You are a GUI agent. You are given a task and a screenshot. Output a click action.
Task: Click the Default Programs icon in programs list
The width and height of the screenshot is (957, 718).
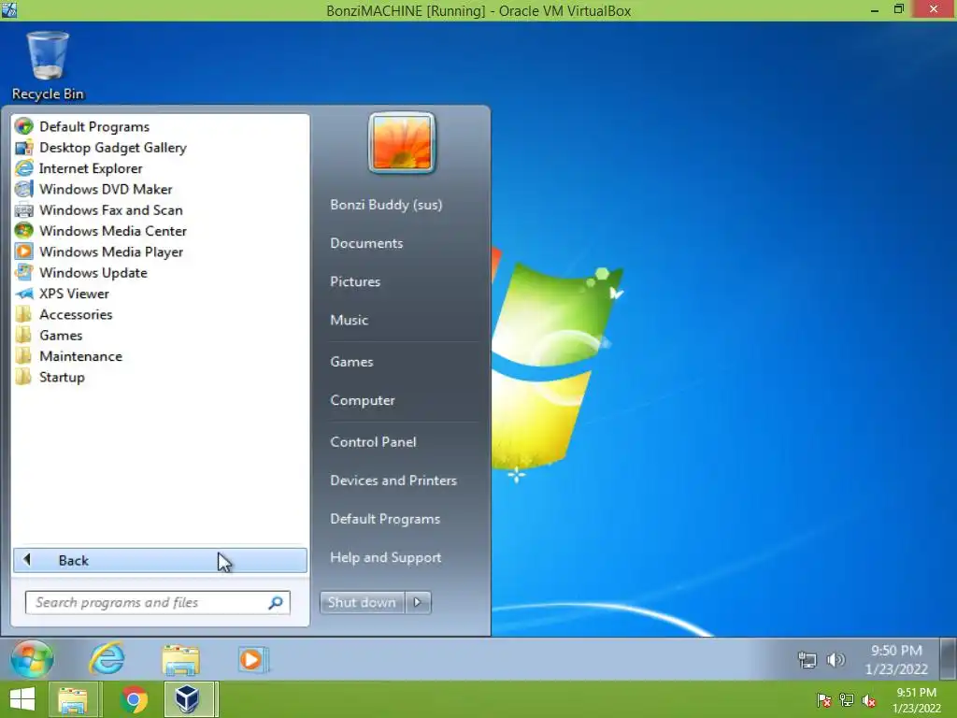pos(23,126)
